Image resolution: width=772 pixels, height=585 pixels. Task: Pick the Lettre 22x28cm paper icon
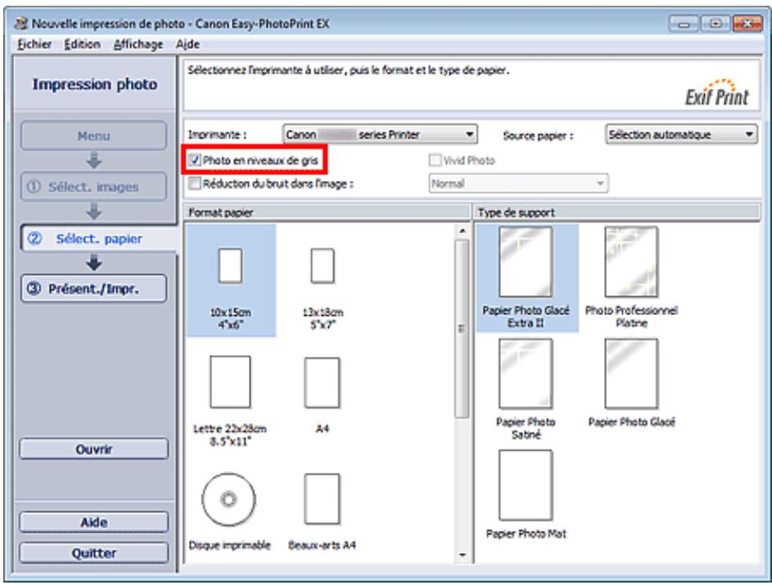click(x=230, y=382)
